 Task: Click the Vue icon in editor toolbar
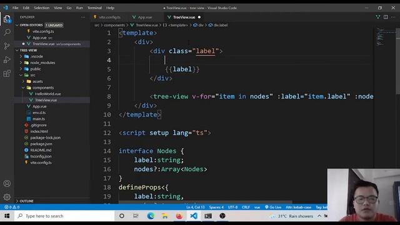[x=377, y=17]
